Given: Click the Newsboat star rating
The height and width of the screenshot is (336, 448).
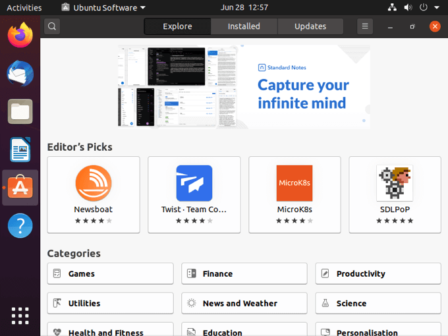Looking at the screenshot, I should pyautogui.click(x=94, y=221).
